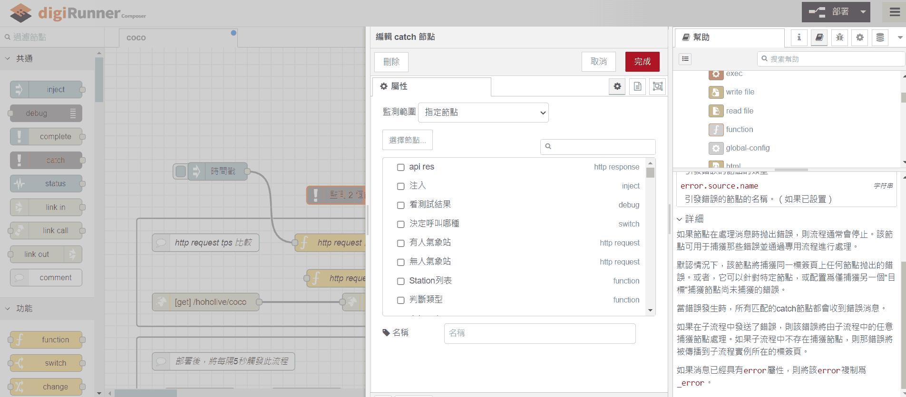Show the configuration nodes gear icon
This screenshot has width=906, height=397.
[860, 37]
